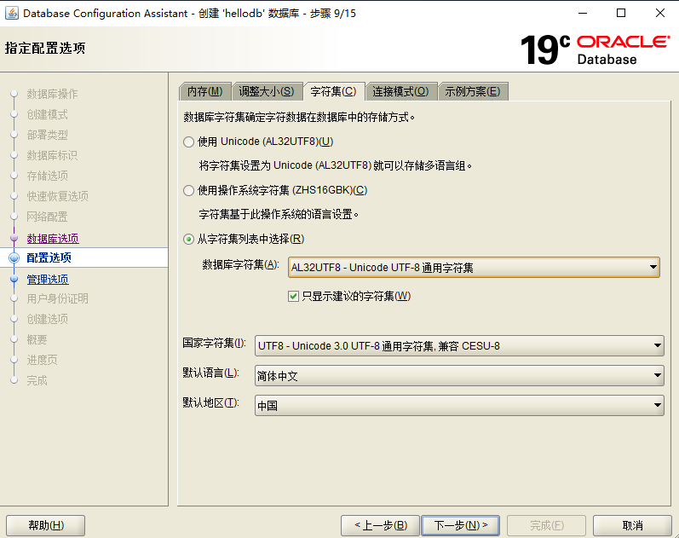Maximize the Database Configuration Assistant window
This screenshot has width=679, height=538.
click(x=621, y=13)
